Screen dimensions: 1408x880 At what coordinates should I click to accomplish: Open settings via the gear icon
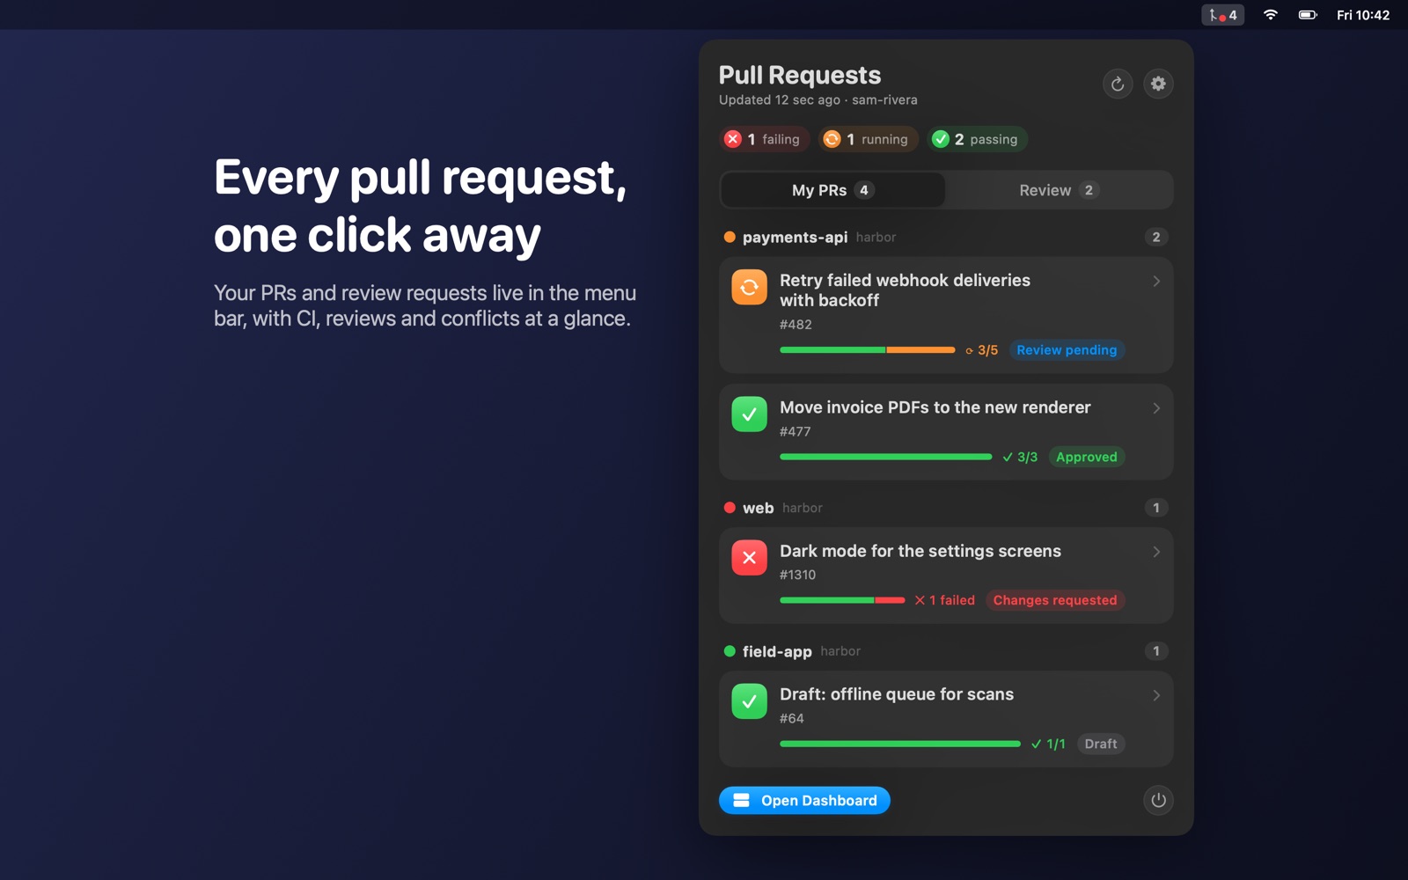coord(1158,84)
